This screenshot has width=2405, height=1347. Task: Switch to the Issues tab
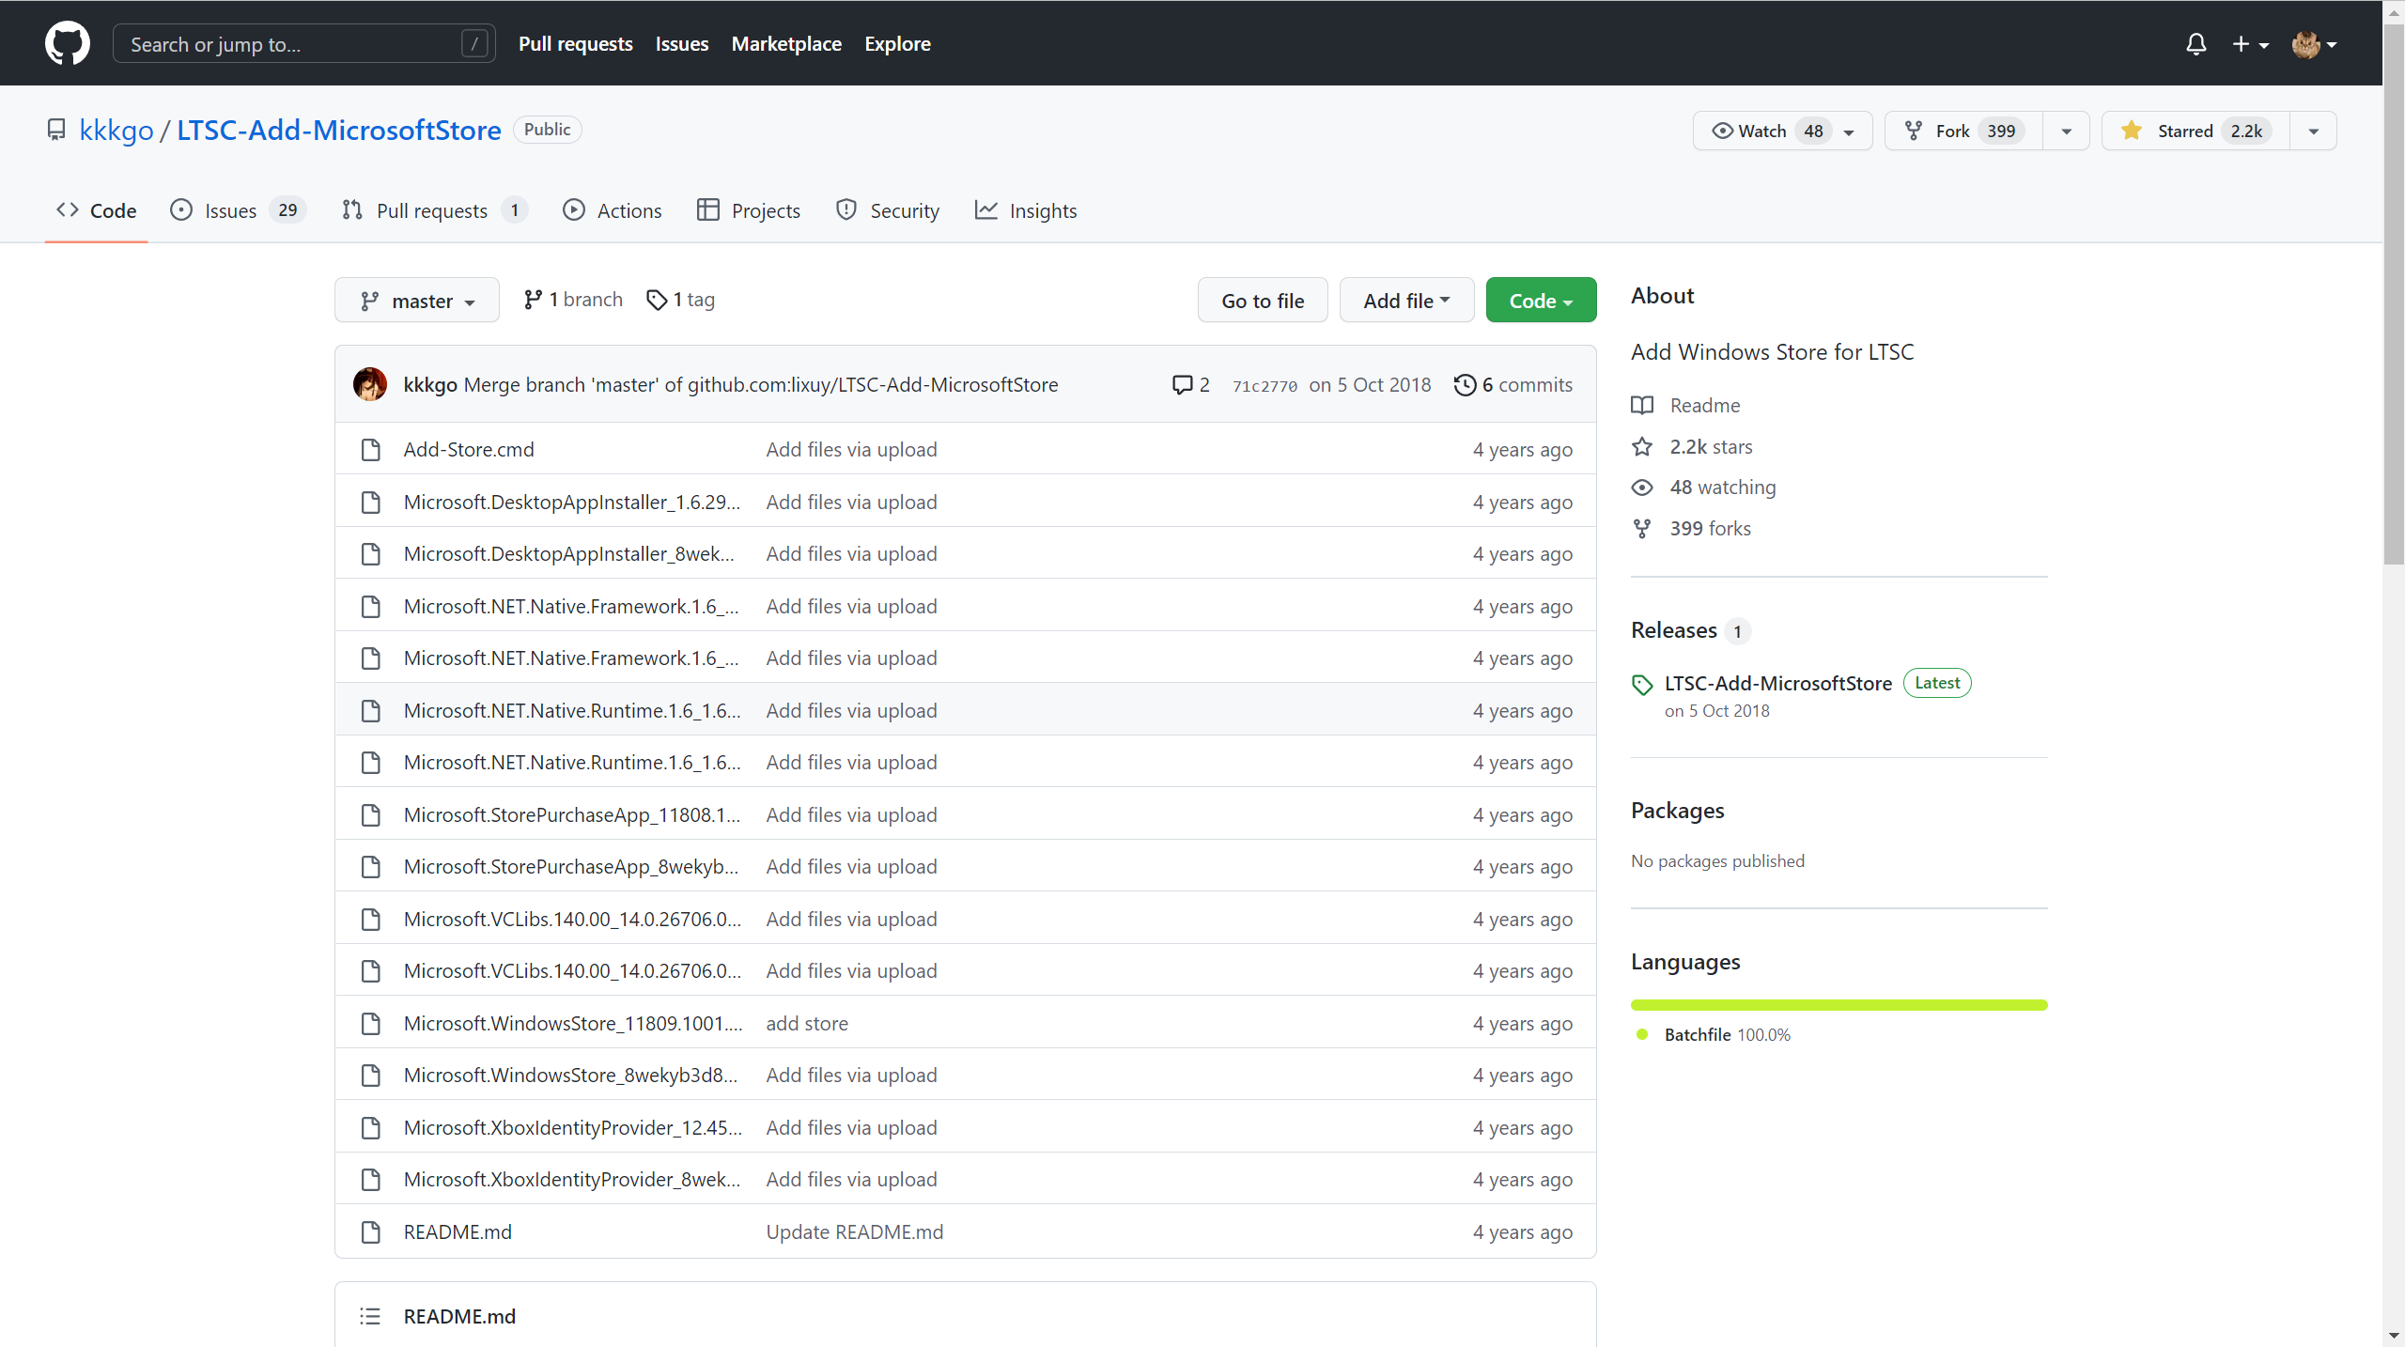(231, 210)
